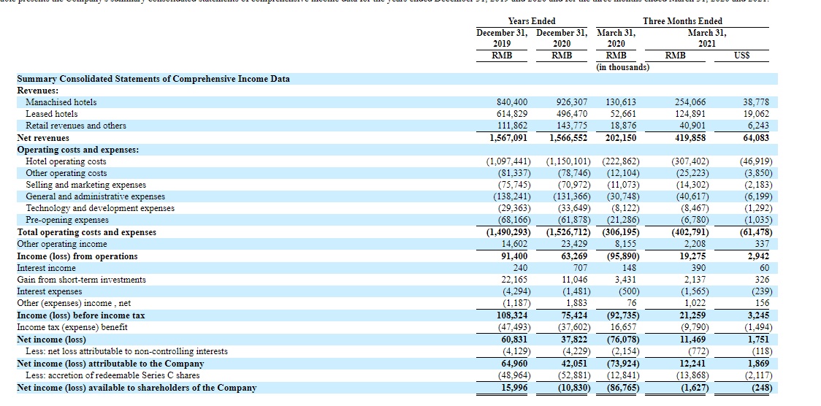The width and height of the screenshot is (821, 406).
Task: Select the Leased hotels row label
Action: 51,114
